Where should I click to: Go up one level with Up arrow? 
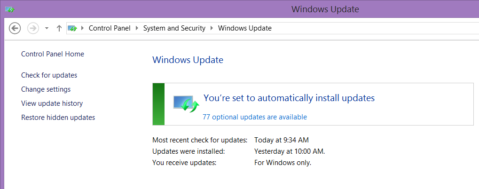coord(59,28)
